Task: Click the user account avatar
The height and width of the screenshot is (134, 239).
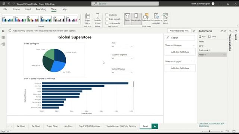Action: coord(213,4)
